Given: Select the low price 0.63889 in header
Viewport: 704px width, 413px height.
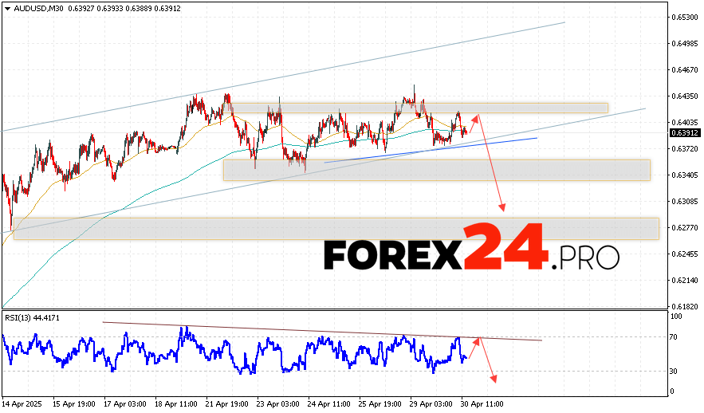Looking at the screenshot, I should tap(139, 9).
